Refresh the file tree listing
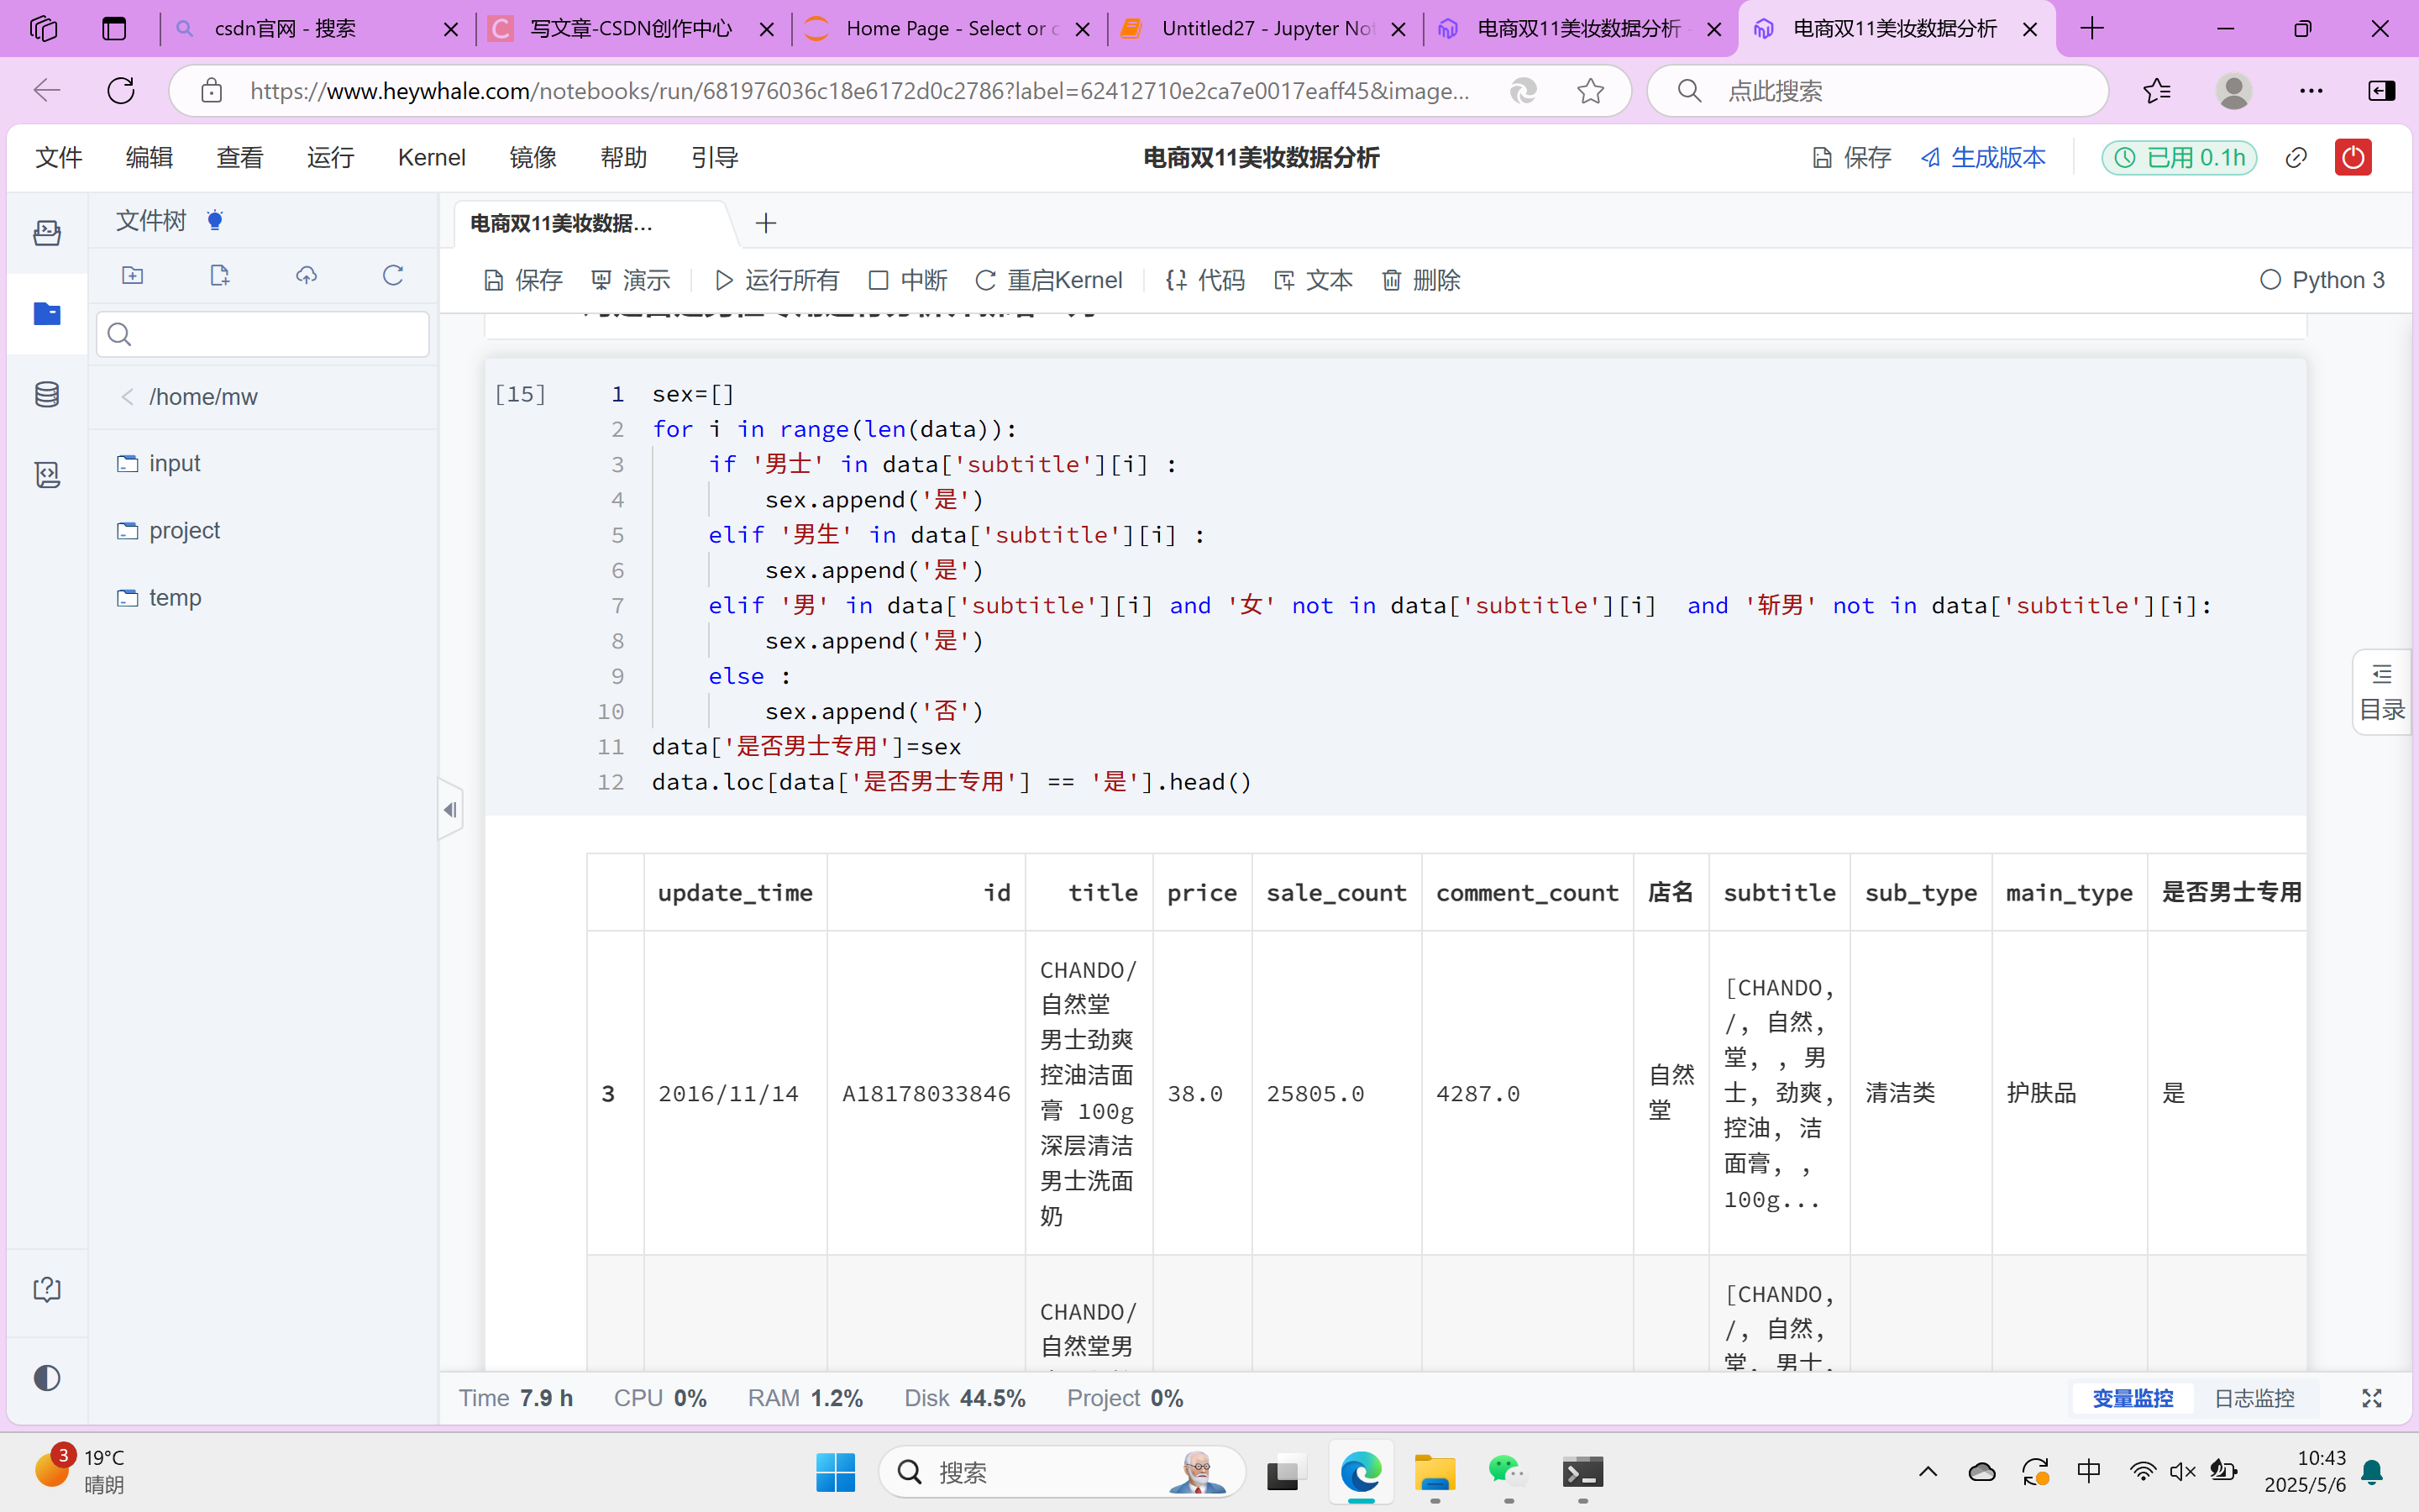This screenshot has width=2419, height=1512. click(x=393, y=276)
